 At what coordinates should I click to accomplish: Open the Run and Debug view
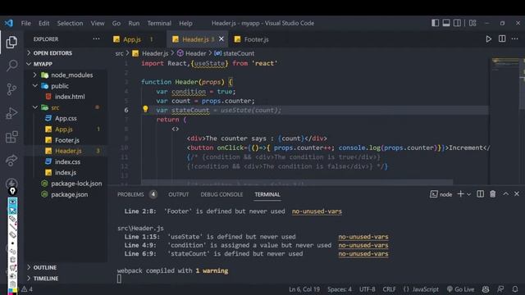[x=11, y=113]
